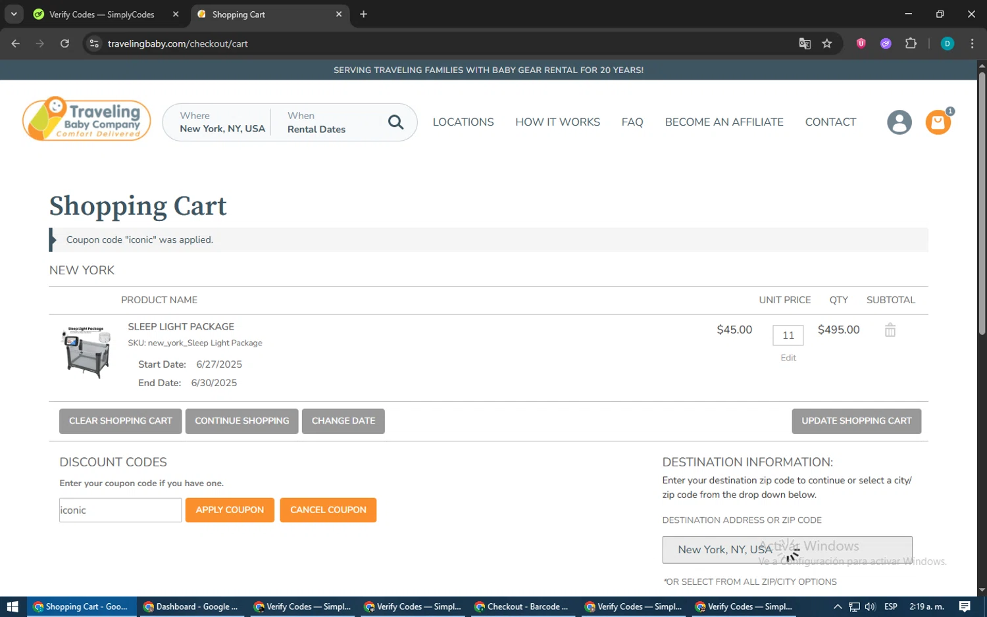Open the FAQ menu item

click(x=632, y=122)
